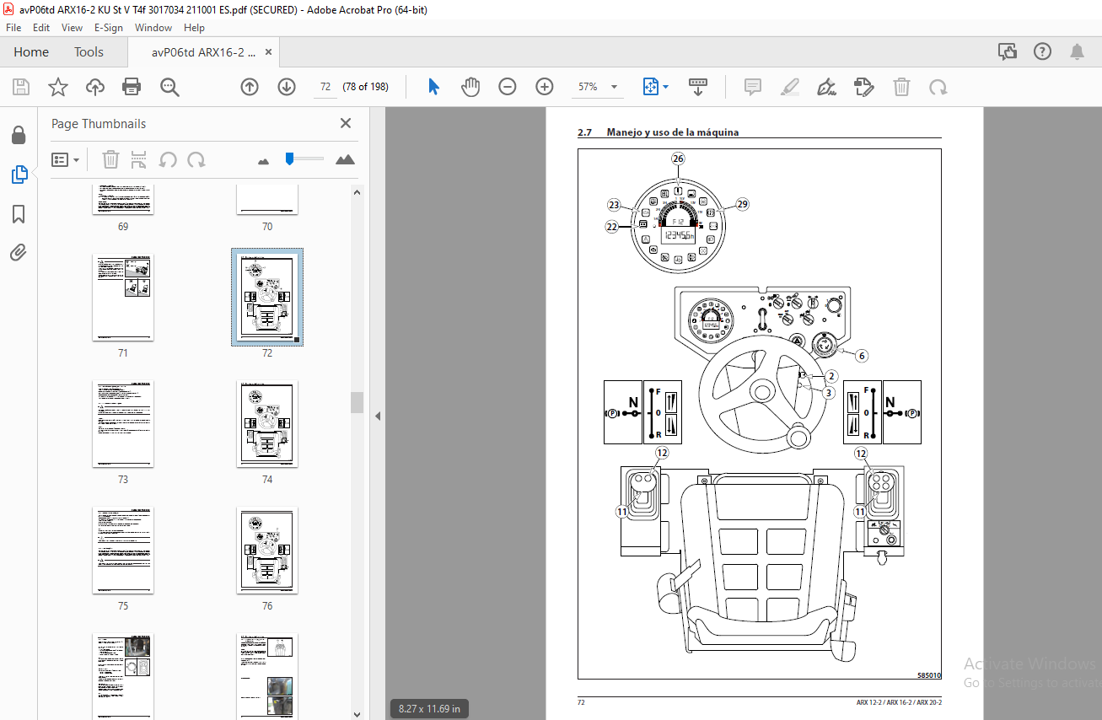This screenshot has height=720, width=1102.
Task: Add a sticky note comment
Action: click(x=753, y=87)
